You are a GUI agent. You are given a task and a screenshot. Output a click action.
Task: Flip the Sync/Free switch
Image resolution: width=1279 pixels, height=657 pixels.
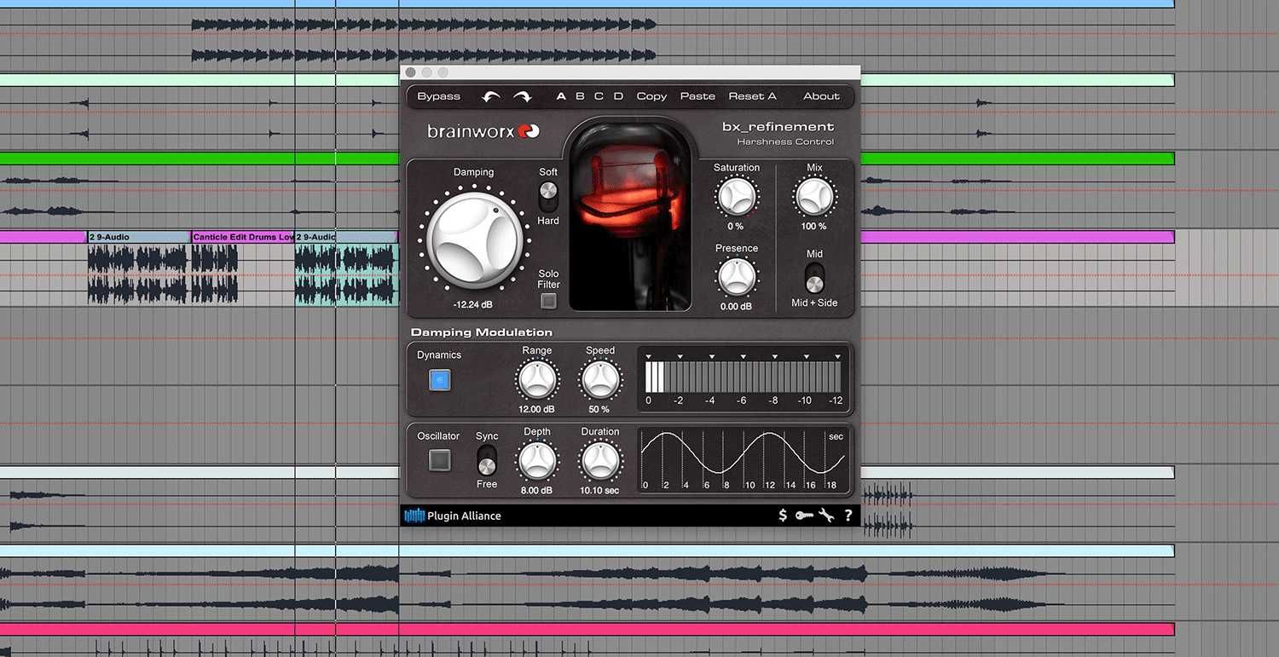[x=487, y=461]
